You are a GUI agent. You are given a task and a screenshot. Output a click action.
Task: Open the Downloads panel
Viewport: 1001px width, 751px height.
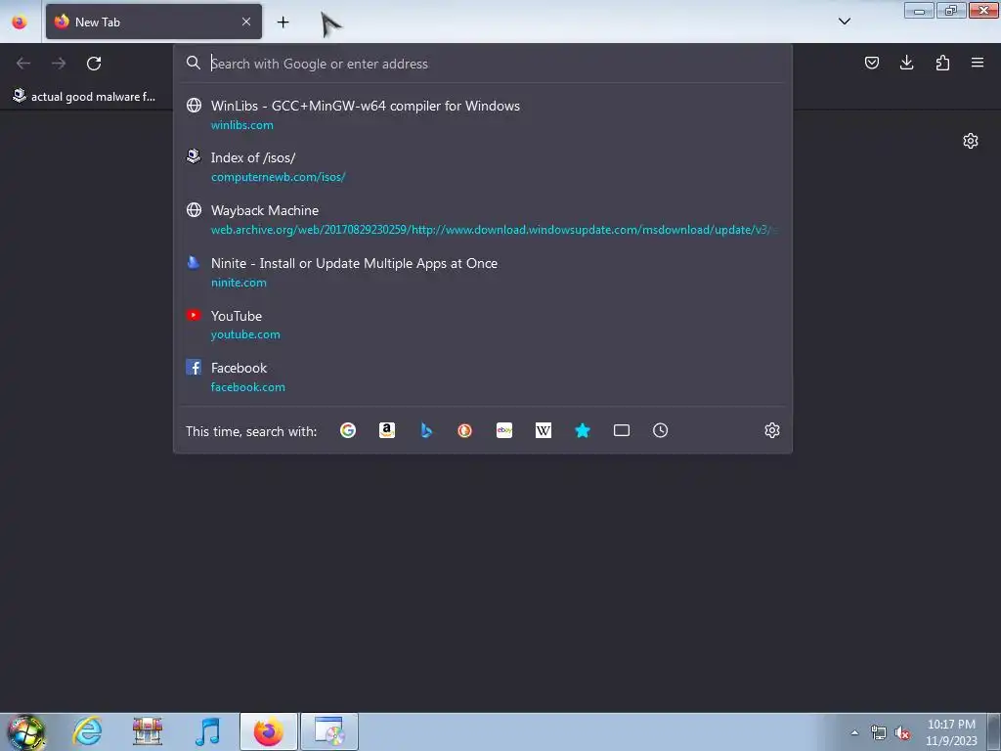(x=906, y=63)
